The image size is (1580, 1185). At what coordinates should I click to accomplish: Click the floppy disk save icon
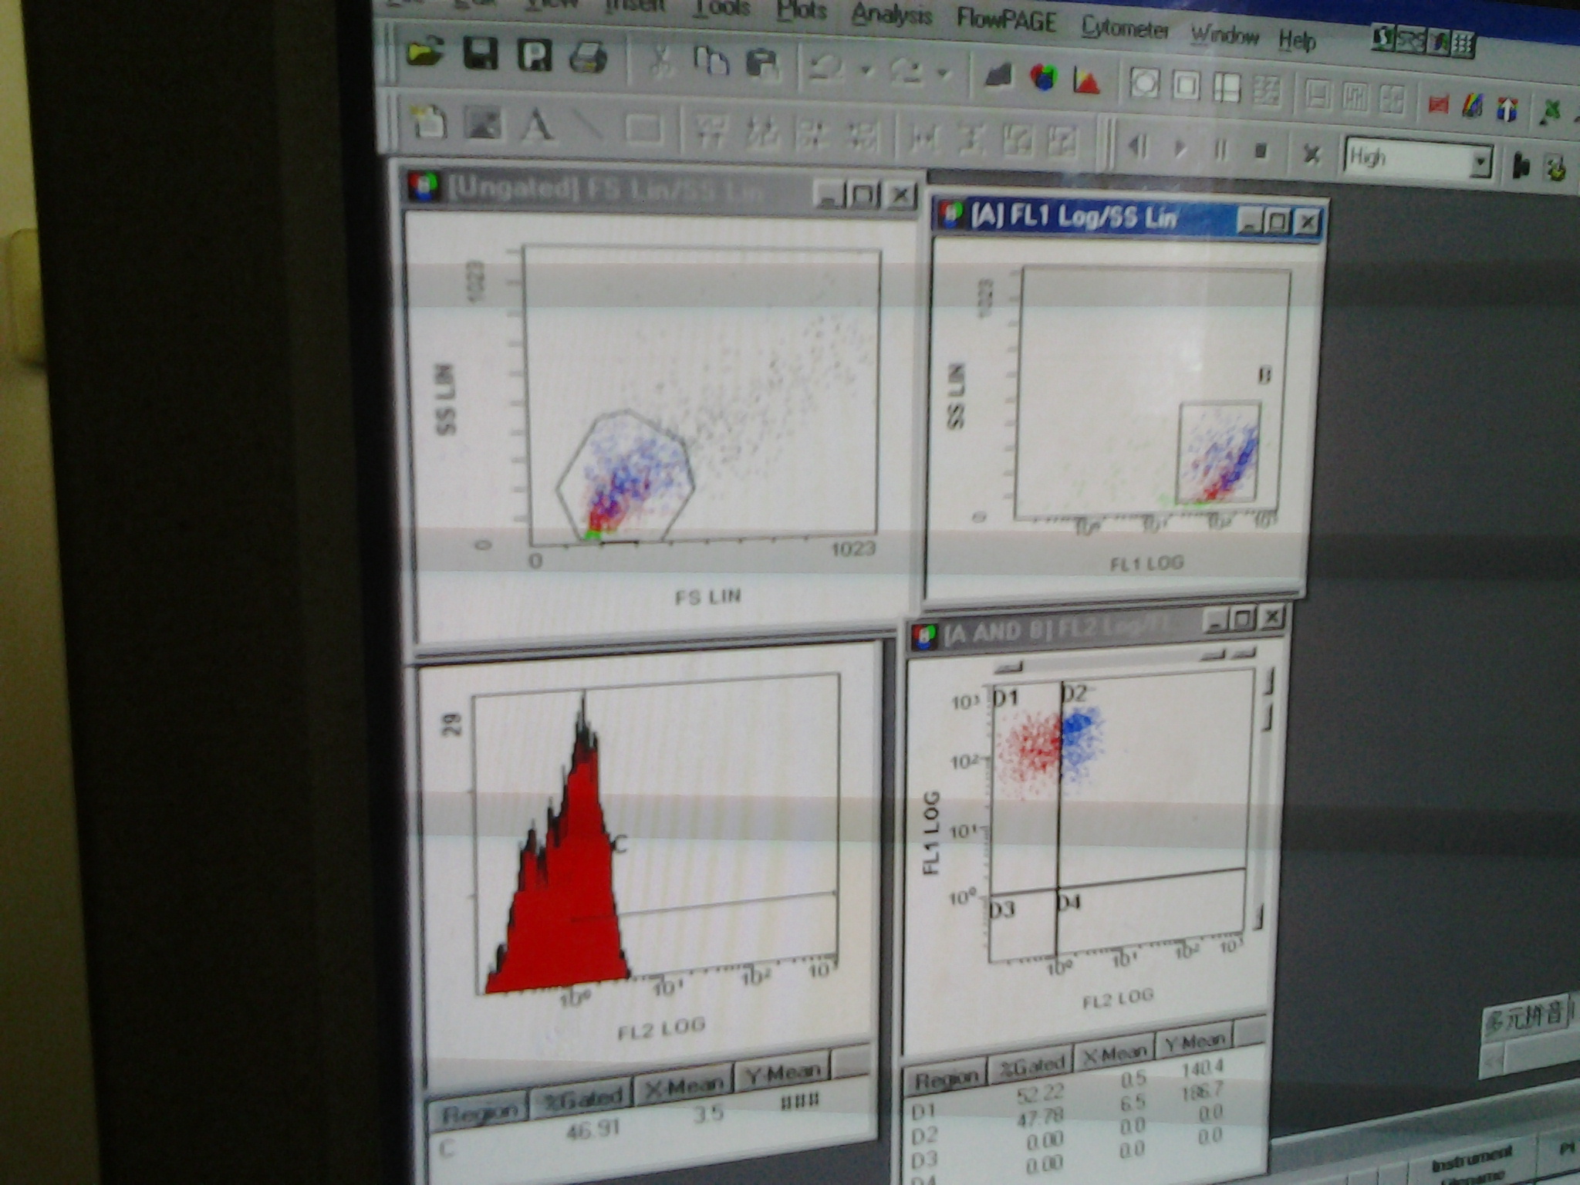click(x=481, y=55)
